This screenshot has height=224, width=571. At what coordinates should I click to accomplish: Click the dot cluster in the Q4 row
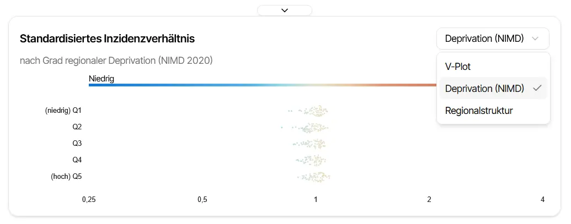point(314,160)
